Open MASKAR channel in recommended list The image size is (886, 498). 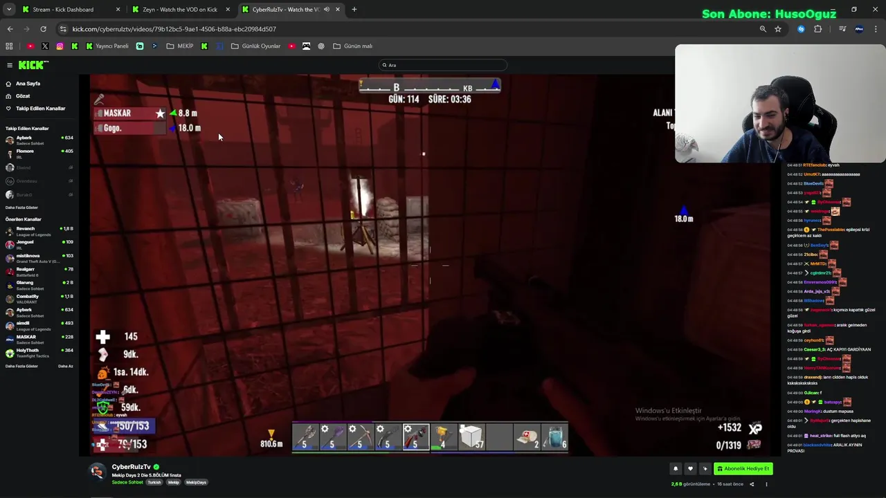(39, 339)
